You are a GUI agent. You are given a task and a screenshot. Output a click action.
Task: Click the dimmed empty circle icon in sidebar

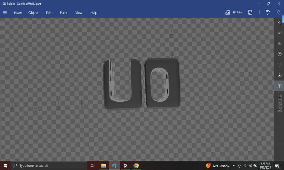click(x=279, y=65)
